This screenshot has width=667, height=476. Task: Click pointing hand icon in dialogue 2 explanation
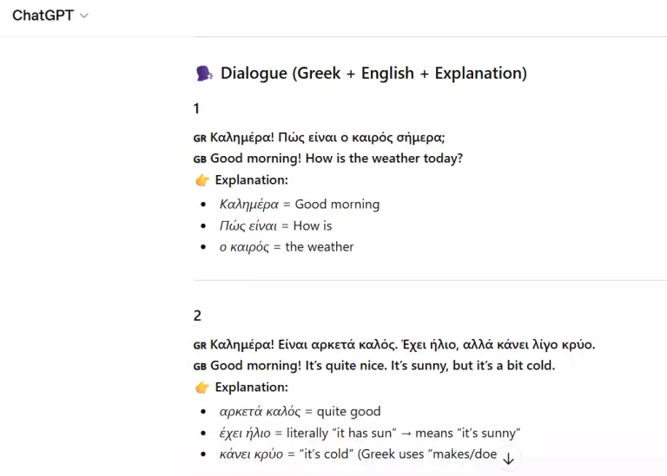(x=202, y=388)
